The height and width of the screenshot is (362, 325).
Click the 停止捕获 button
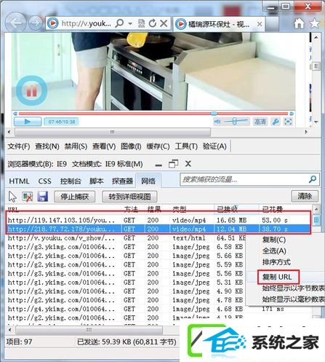tap(74, 197)
